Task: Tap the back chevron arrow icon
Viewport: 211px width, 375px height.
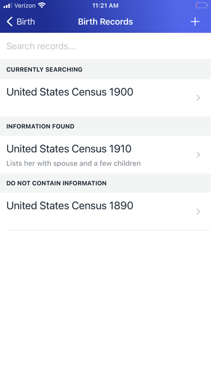Action: (10, 22)
